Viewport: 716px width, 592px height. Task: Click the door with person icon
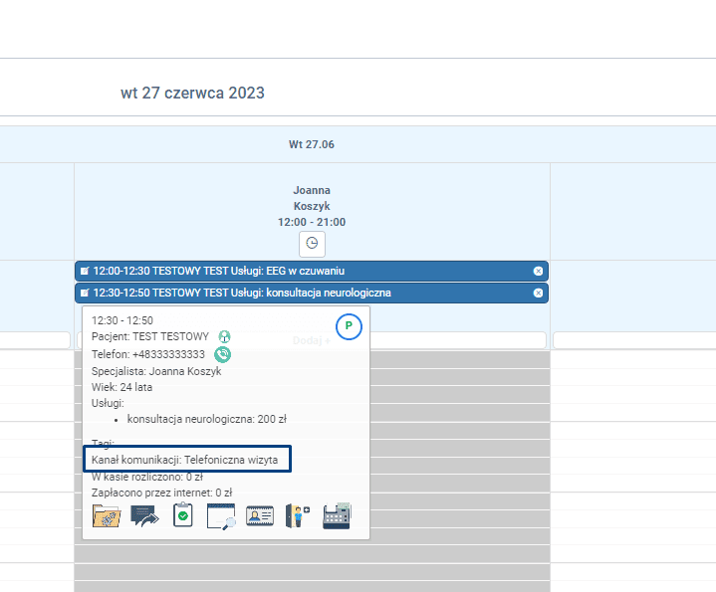[298, 515]
